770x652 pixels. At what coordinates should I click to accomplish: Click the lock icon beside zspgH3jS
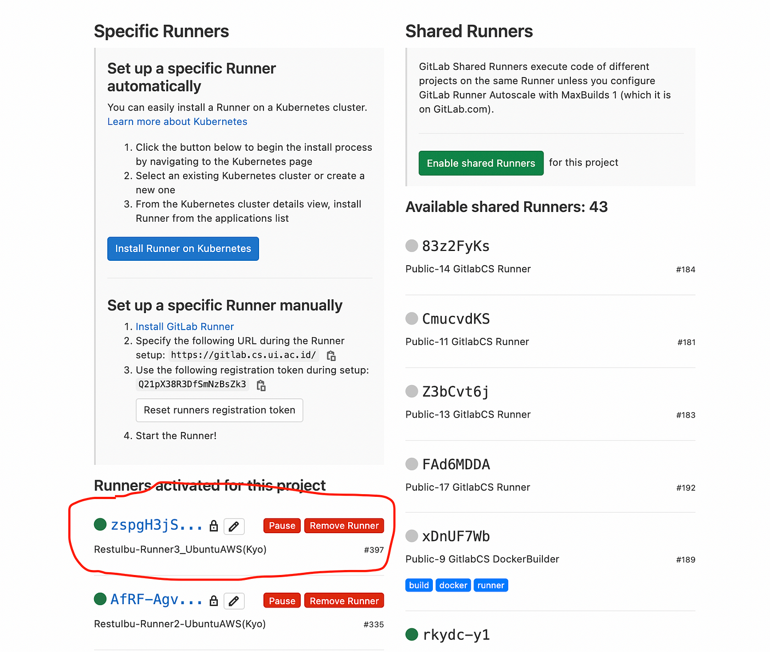tap(214, 526)
